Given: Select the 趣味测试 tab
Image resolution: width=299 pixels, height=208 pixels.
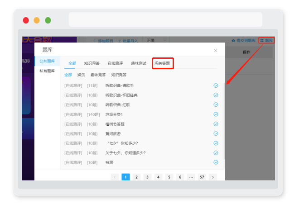Looking at the screenshot, I should click(x=139, y=63).
